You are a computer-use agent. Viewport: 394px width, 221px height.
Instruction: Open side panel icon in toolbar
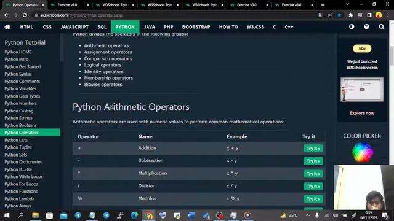point(369,15)
